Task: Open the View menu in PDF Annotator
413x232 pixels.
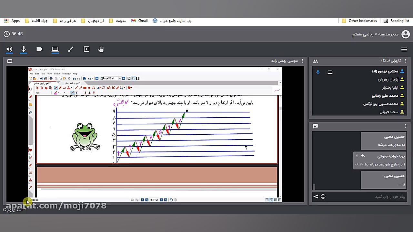Action: click(x=50, y=74)
